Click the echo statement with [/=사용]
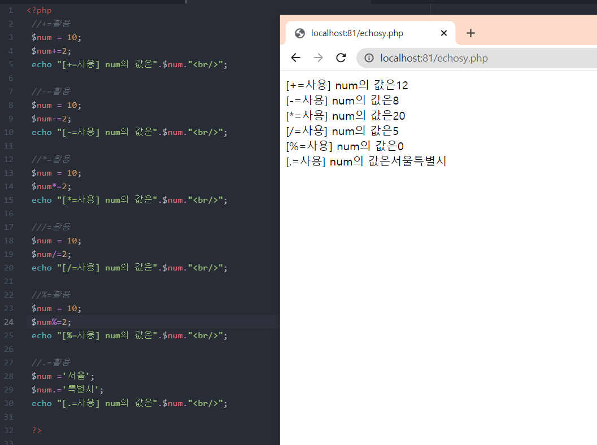Viewport: 597px width, 445px height. click(129, 268)
